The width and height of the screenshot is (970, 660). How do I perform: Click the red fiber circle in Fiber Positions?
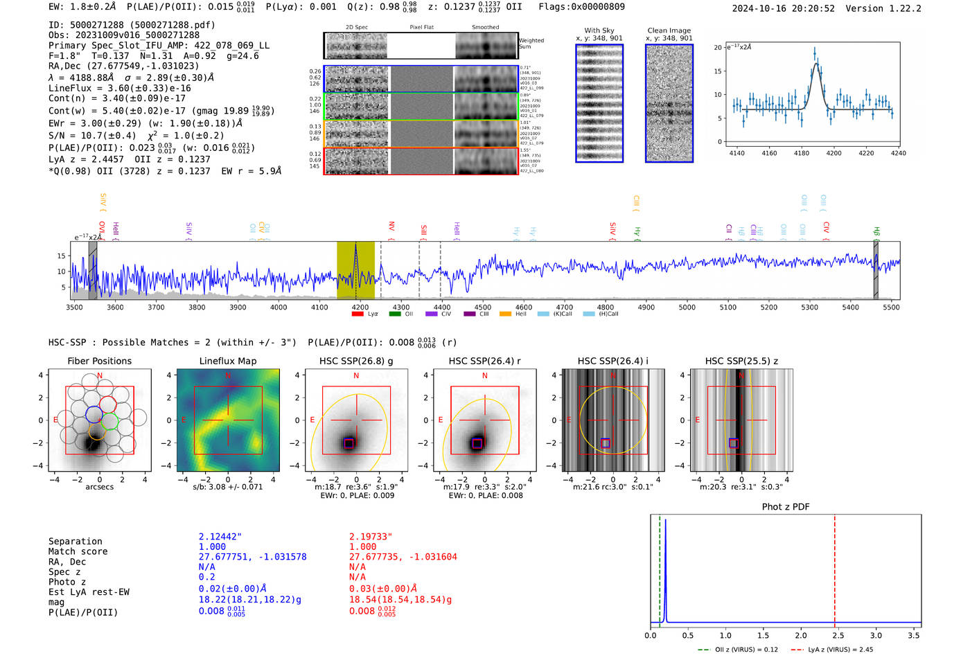tap(107, 404)
